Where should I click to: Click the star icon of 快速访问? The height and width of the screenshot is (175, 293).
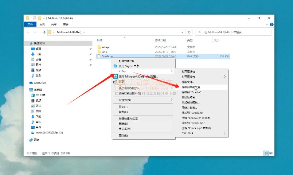coord(31,43)
